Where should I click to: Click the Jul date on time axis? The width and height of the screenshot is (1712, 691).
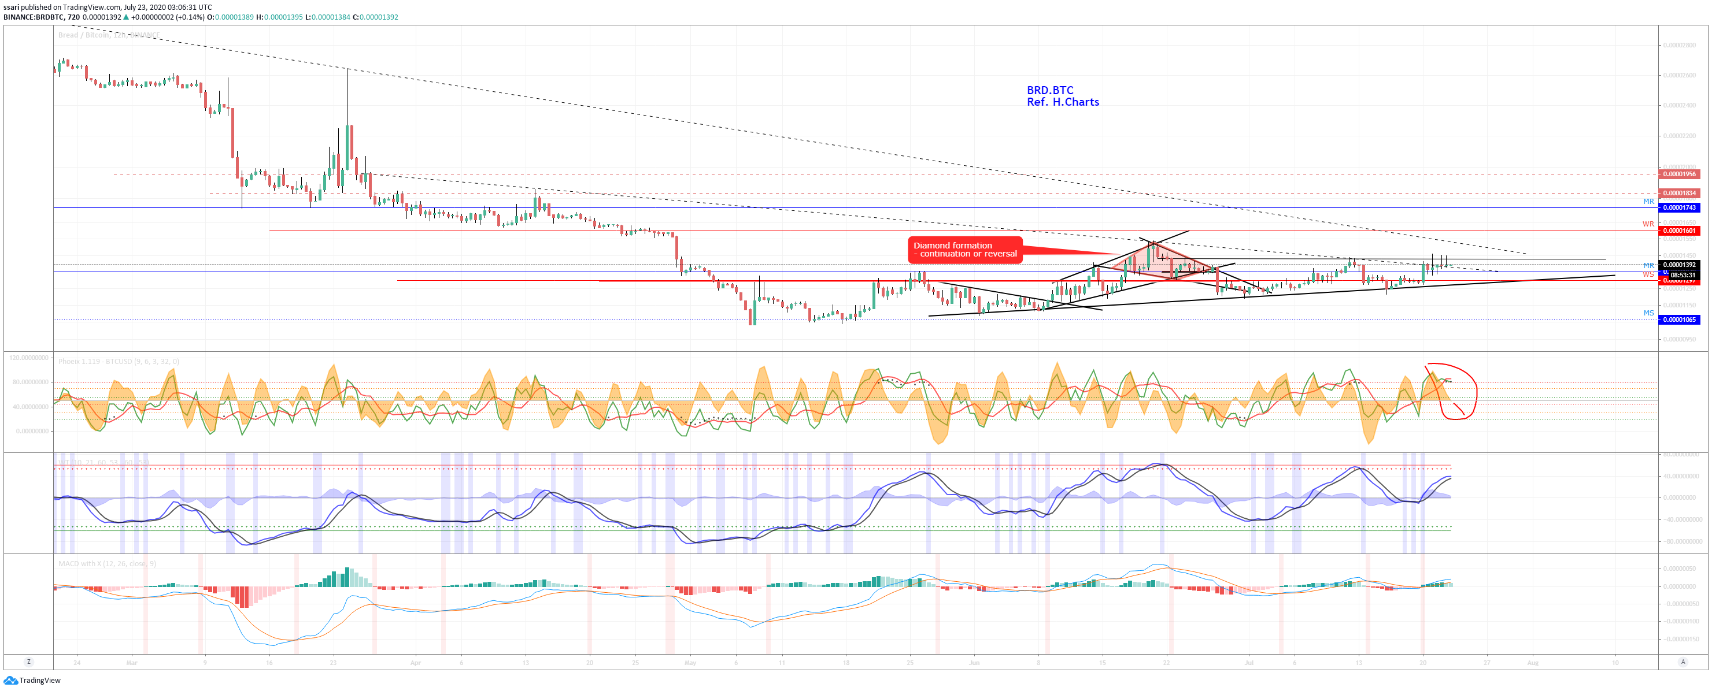[1249, 663]
